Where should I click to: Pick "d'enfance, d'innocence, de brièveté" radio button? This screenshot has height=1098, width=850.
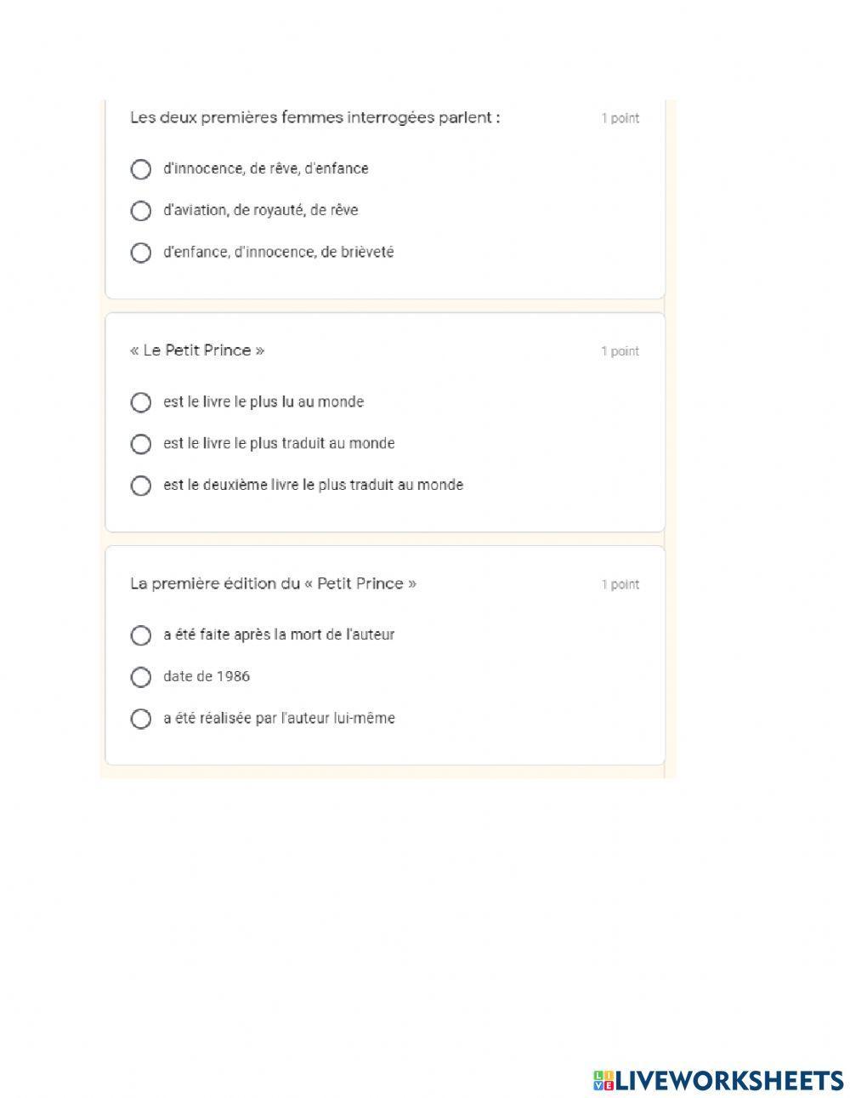[141, 253]
